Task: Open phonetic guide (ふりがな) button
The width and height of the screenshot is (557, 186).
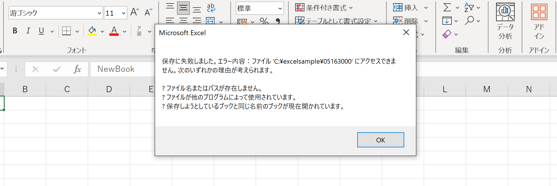Action: [x=139, y=31]
